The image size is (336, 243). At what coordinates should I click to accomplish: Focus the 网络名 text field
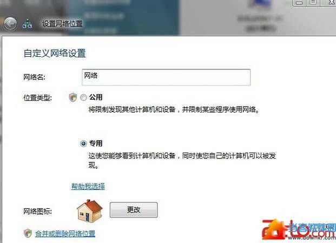(x=166, y=77)
